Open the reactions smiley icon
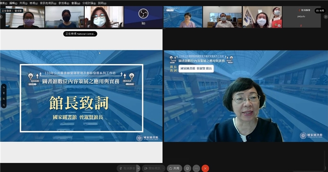Screen dimensions: 328x172 click(187, 168)
